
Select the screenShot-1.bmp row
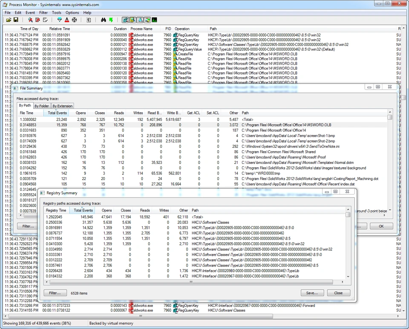[x=202, y=136]
